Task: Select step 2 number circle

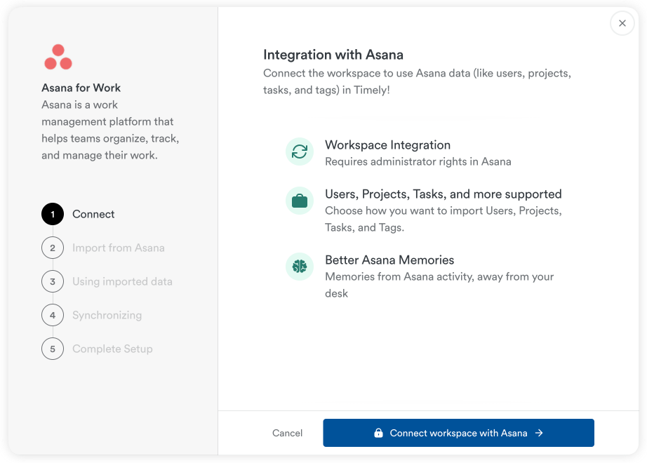Action: 53,248
